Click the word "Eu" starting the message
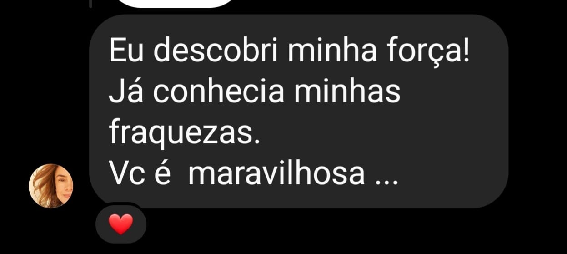567x254 pixels. click(x=127, y=52)
